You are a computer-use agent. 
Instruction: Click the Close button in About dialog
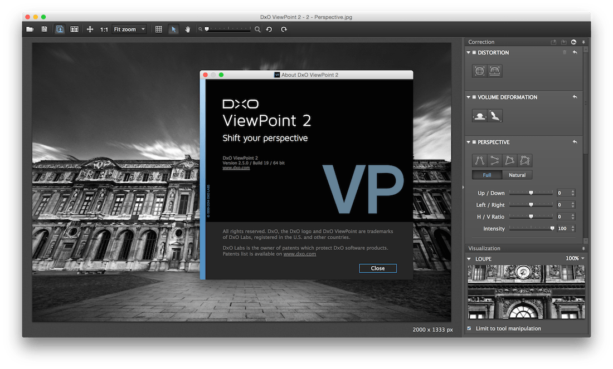[x=378, y=268]
